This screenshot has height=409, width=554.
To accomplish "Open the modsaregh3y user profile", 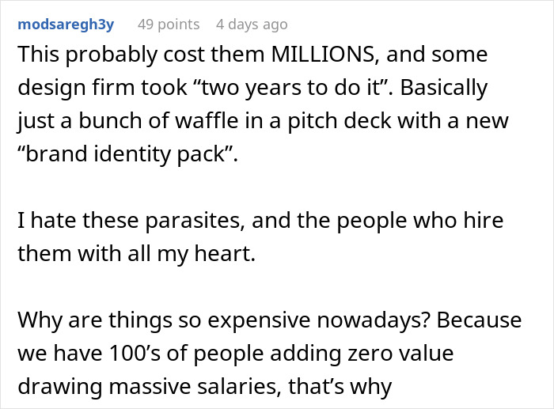I will tap(66, 25).
